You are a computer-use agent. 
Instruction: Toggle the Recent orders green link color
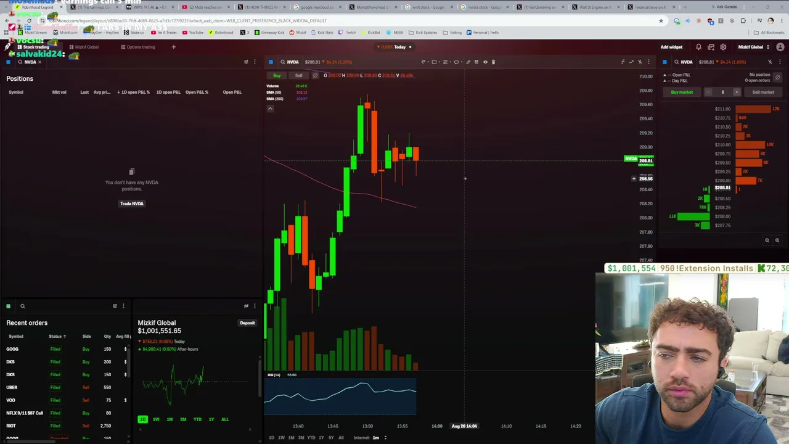8,306
